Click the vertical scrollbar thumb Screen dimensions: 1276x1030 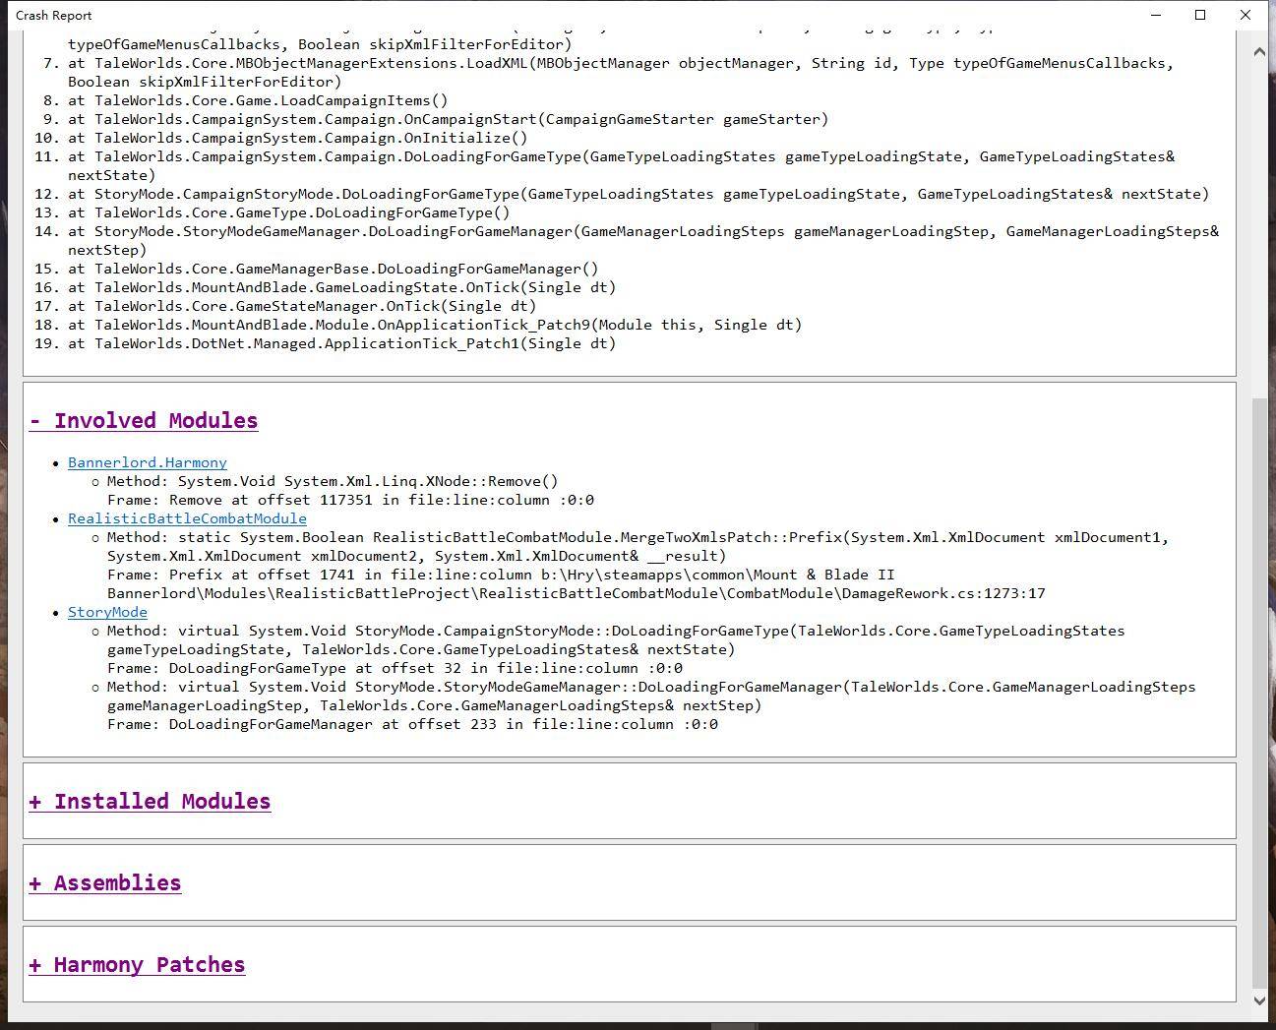tap(1259, 693)
